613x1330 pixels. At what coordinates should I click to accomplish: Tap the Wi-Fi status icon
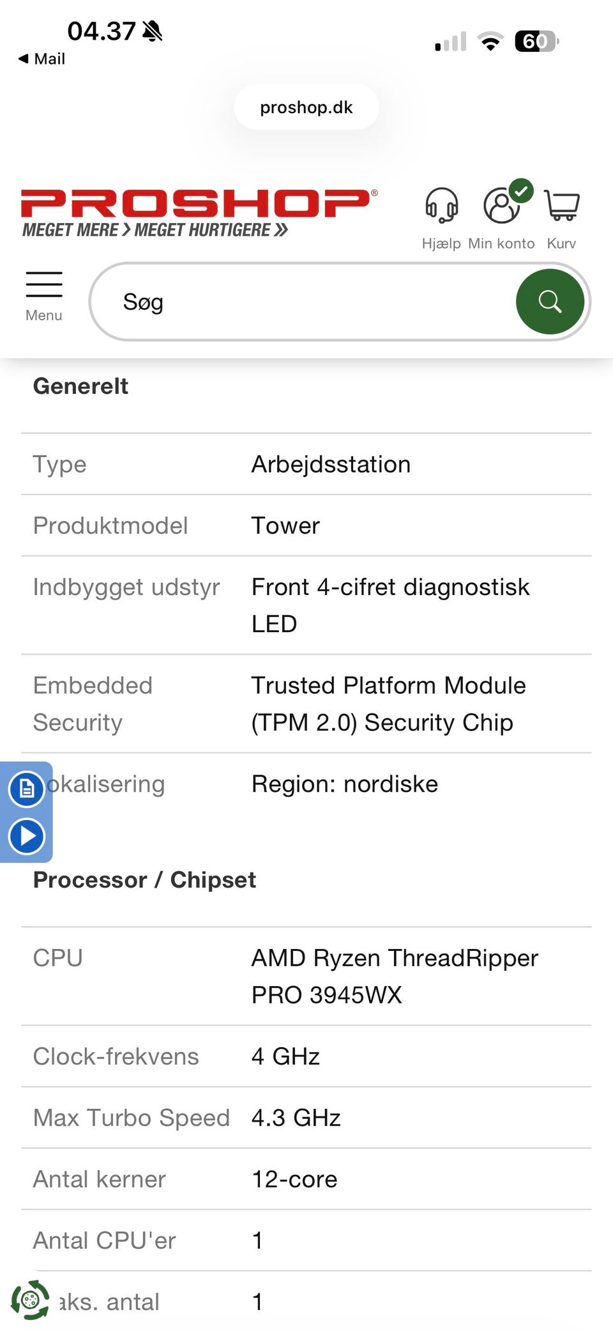click(x=490, y=42)
